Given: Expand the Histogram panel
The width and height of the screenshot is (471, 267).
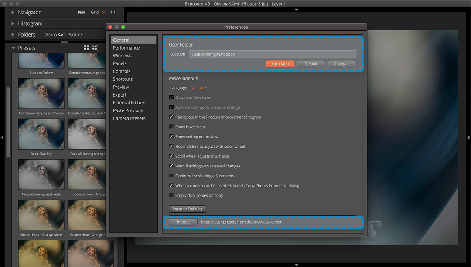Looking at the screenshot, I should (x=13, y=23).
